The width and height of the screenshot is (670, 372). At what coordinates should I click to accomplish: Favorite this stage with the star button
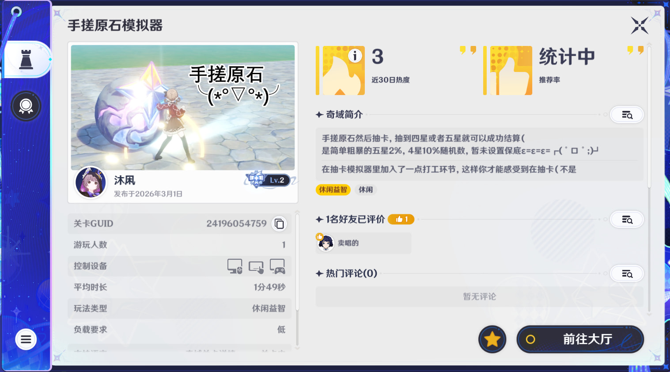tap(492, 339)
